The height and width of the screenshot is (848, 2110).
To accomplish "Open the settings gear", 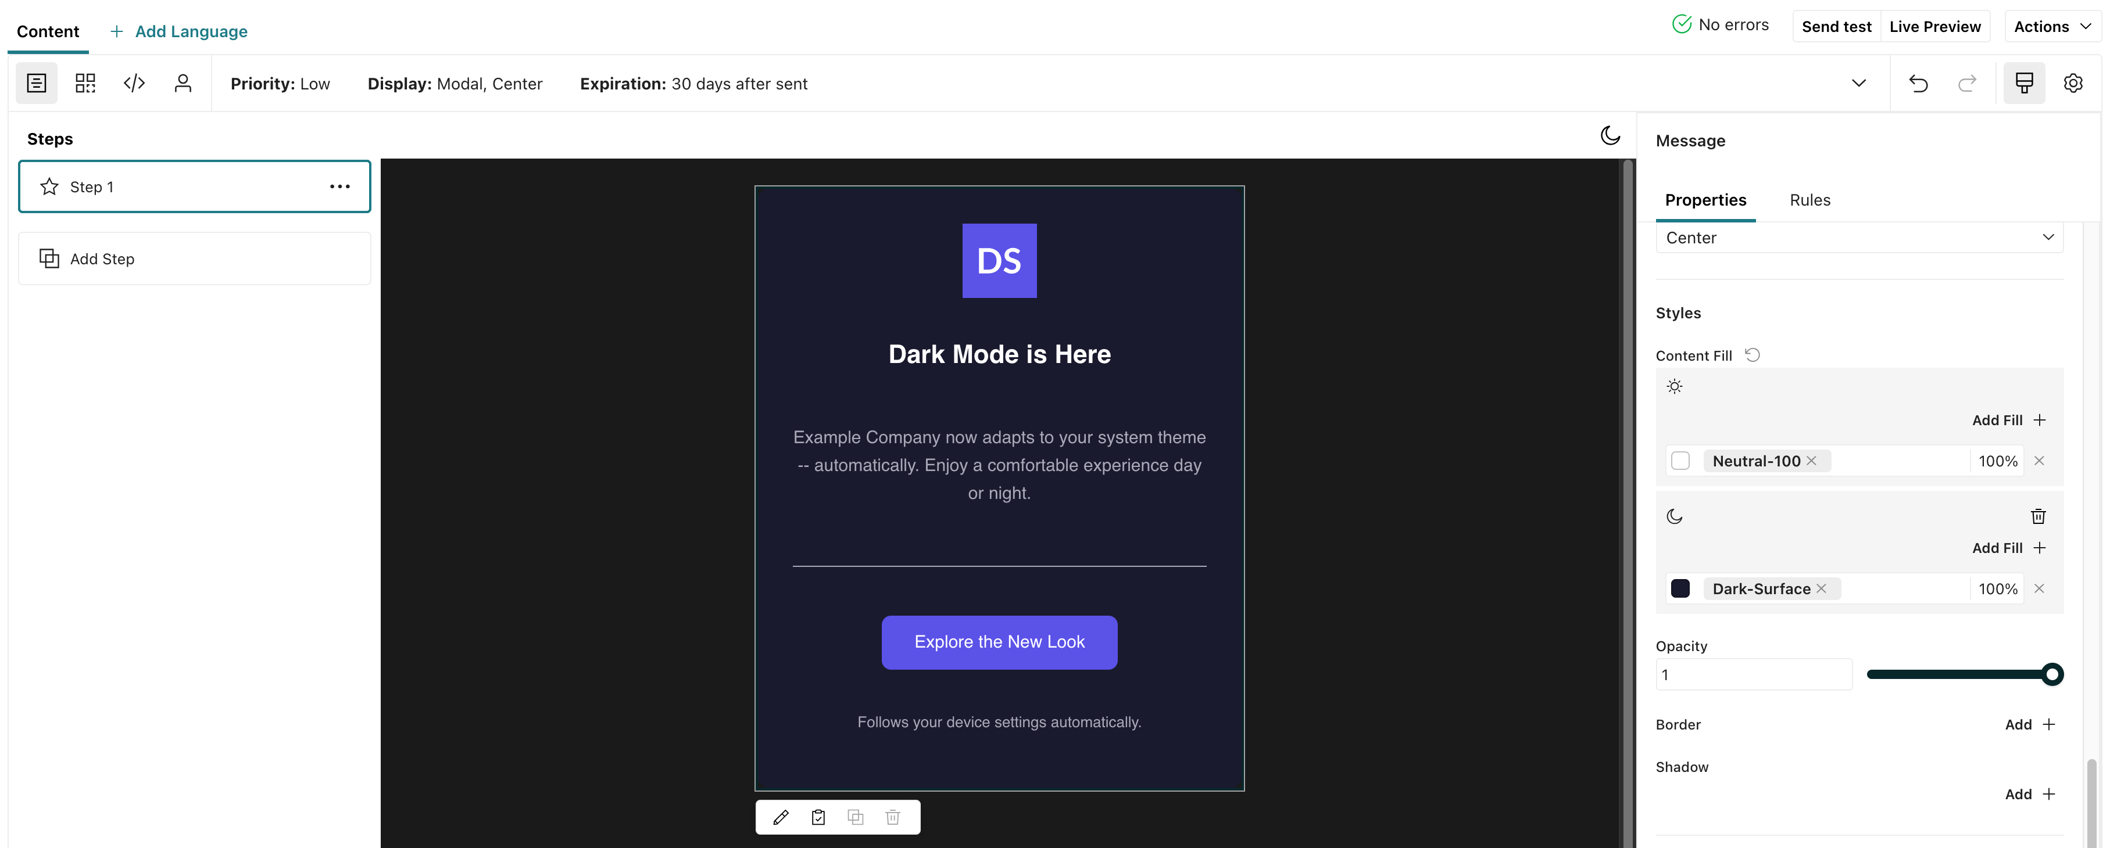I will 2073,84.
